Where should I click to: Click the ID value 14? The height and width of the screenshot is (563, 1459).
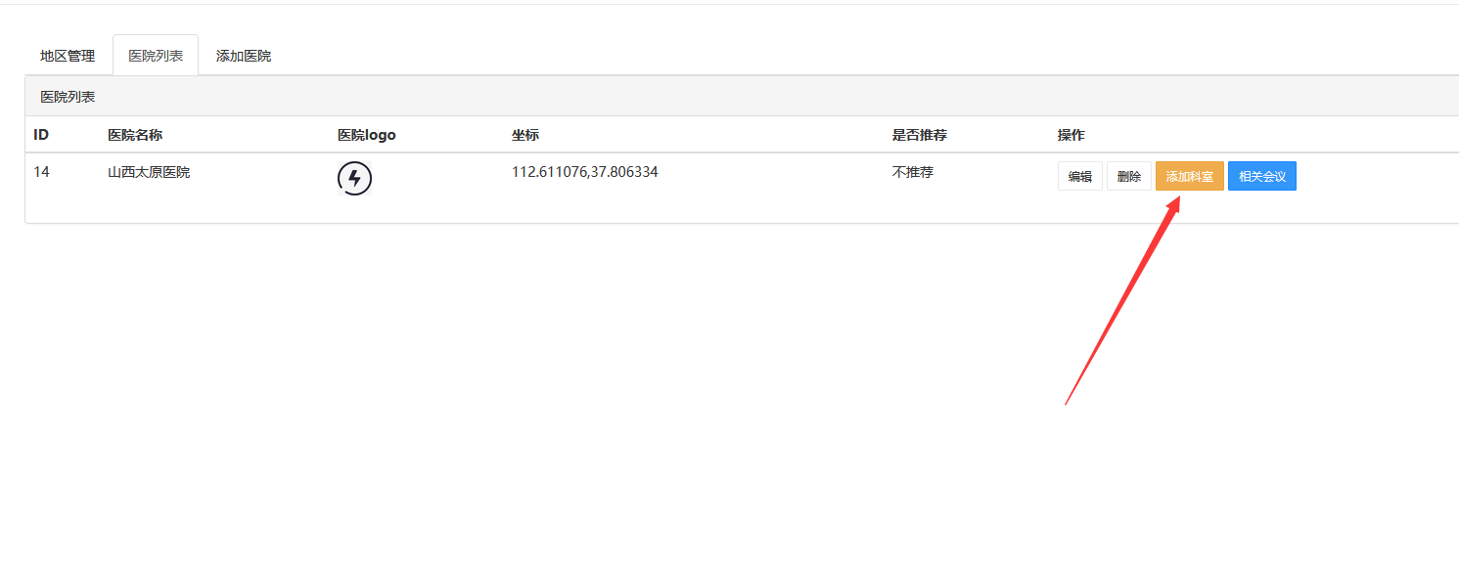pyautogui.click(x=41, y=172)
